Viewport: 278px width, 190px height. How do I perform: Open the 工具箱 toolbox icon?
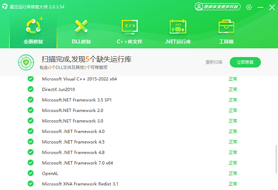[x=226, y=26]
